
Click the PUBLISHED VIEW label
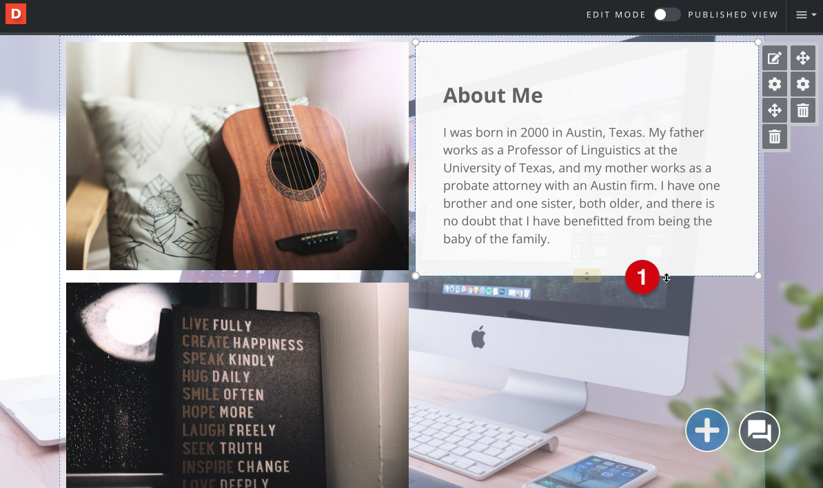click(733, 14)
